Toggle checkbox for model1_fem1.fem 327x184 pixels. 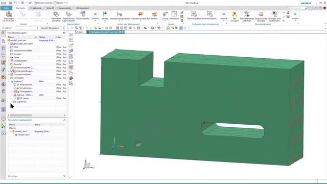tap(12, 44)
